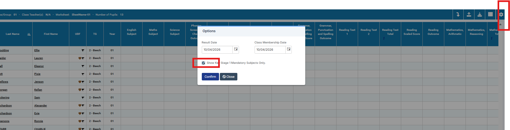The image size is (510, 130).
Task: Open the Class Membership Date calendar picker
Action: tap(289, 49)
